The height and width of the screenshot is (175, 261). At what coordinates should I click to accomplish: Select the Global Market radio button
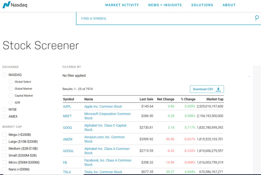coord(11,89)
